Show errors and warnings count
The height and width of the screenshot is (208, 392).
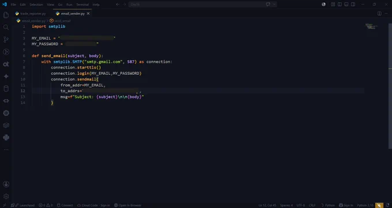(x=46, y=205)
